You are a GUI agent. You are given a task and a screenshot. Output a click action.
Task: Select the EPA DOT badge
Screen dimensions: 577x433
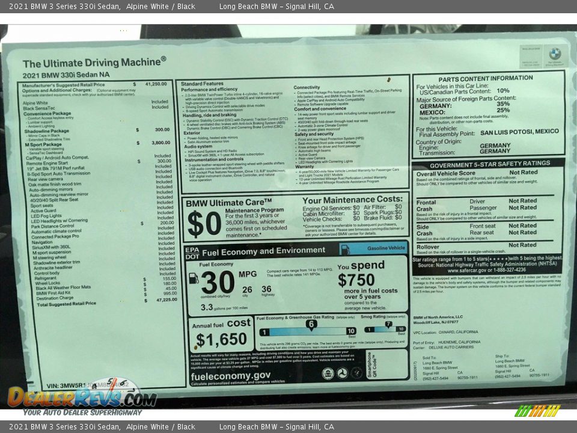click(x=192, y=251)
